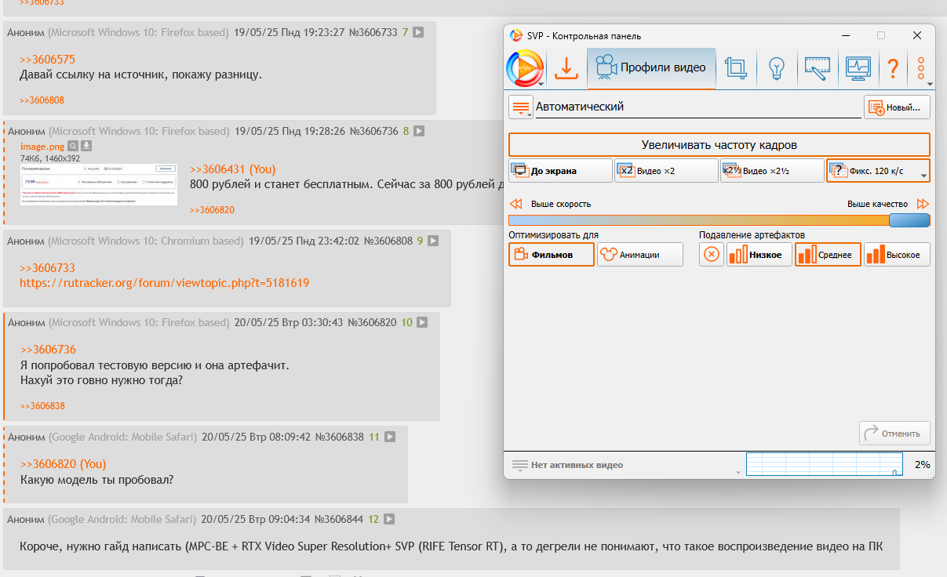
Task: Click the lightbulb icon in SVP toolbar
Action: click(x=777, y=68)
